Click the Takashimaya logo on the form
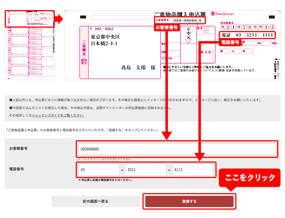This screenshot has width=285, height=218. pos(222,14)
